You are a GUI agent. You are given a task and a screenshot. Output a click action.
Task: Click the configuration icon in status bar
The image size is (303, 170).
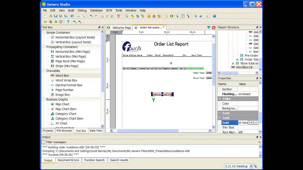pos(255,166)
